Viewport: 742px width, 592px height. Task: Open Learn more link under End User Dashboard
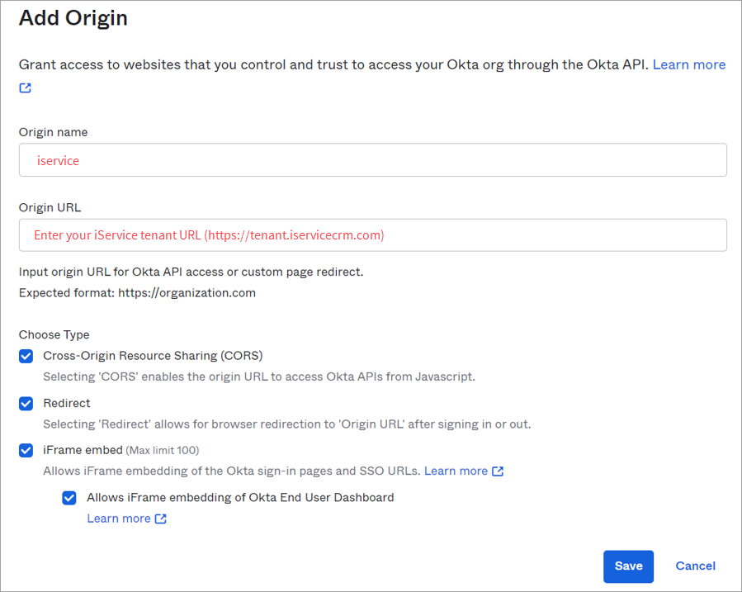(x=119, y=519)
